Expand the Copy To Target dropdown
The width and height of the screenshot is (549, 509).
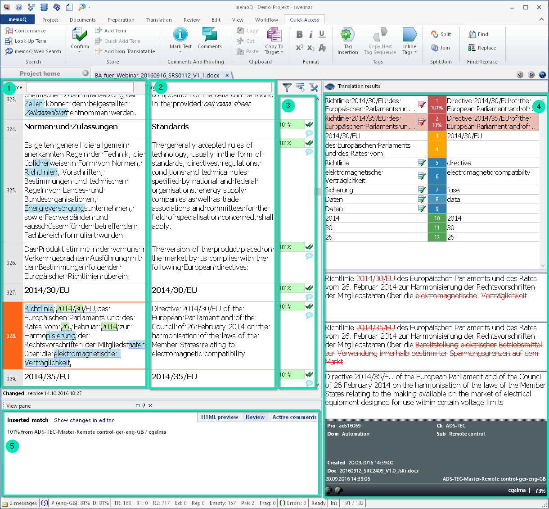tap(282, 53)
